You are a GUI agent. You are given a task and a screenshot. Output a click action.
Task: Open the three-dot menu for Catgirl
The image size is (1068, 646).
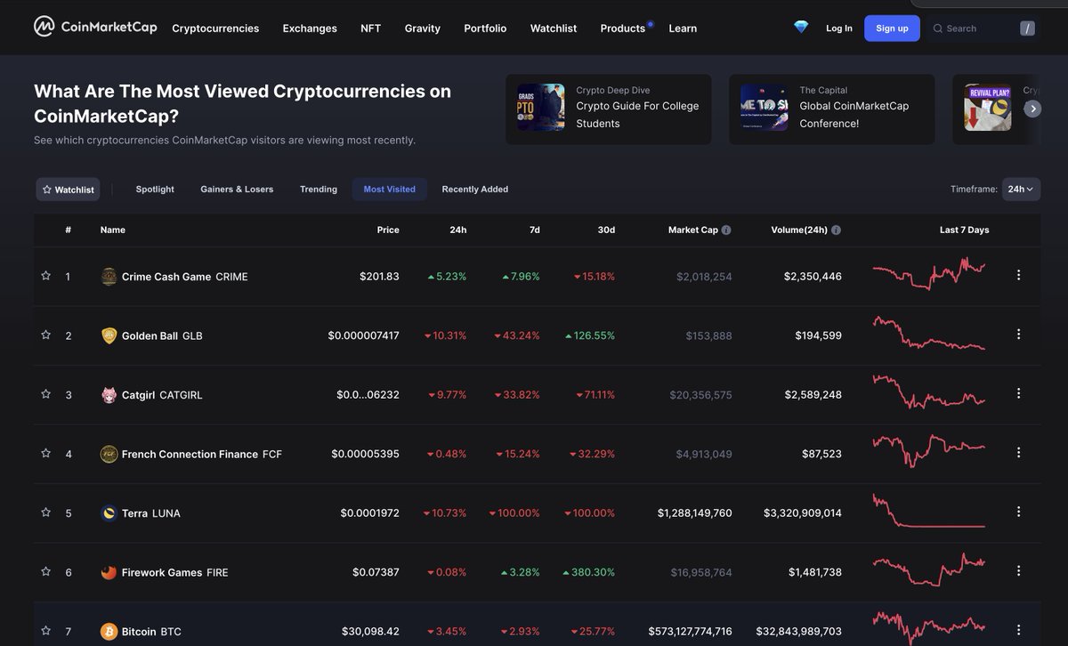tap(1019, 393)
